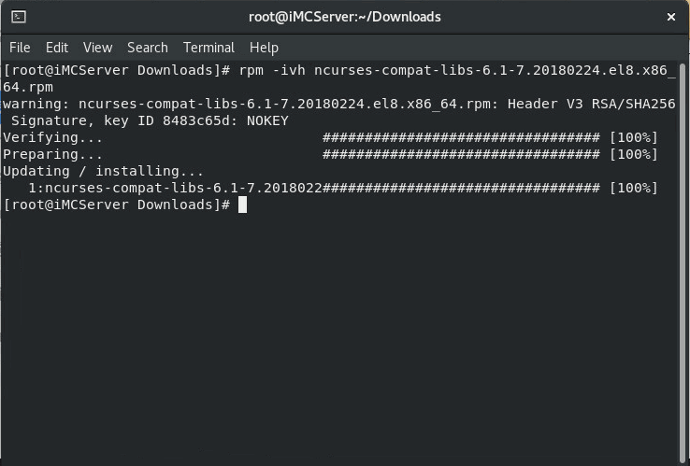Click the terminal window icon in title bar
The height and width of the screenshot is (466, 690).
click(x=19, y=17)
